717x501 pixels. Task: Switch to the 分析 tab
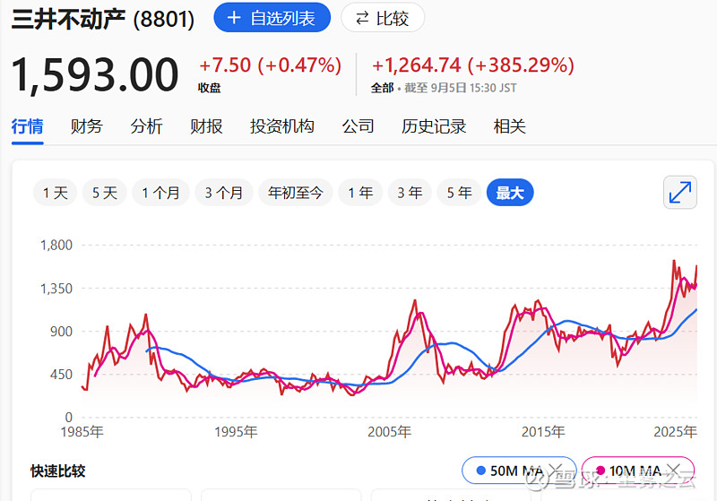tap(146, 126)
